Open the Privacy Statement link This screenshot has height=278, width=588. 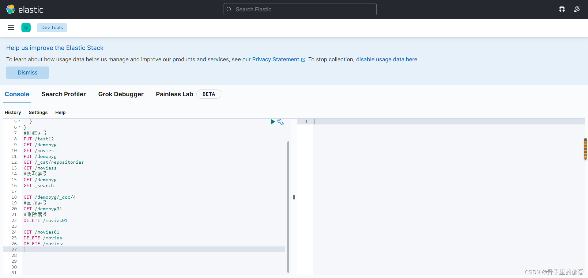click(276, 59)
